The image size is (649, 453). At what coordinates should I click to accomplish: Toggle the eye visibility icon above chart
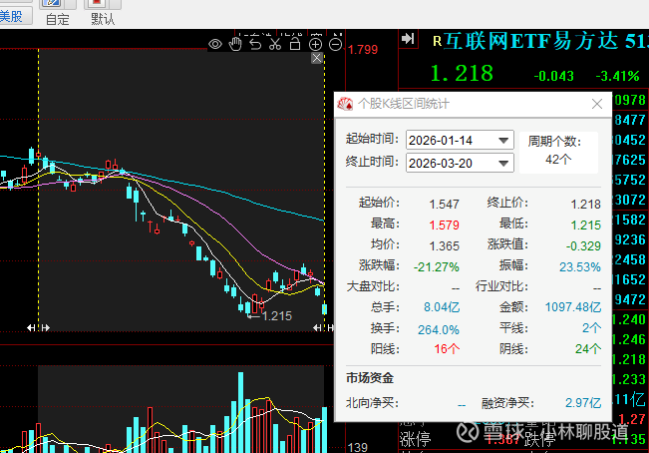[215, 44]
